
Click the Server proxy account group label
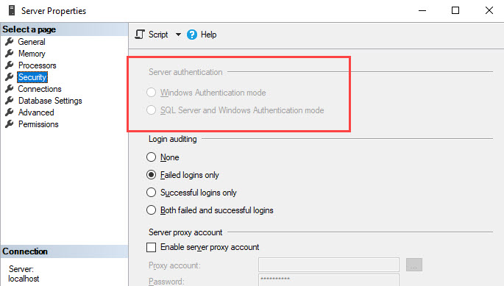185,232
